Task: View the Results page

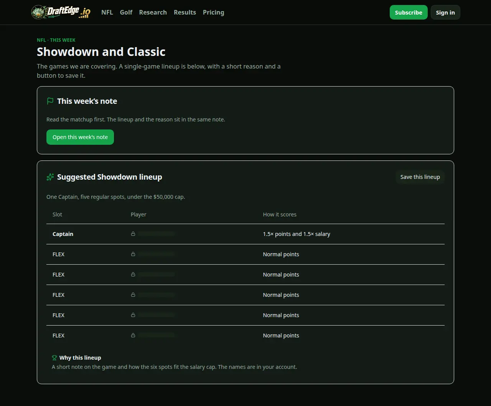Action: pos(185,12)
